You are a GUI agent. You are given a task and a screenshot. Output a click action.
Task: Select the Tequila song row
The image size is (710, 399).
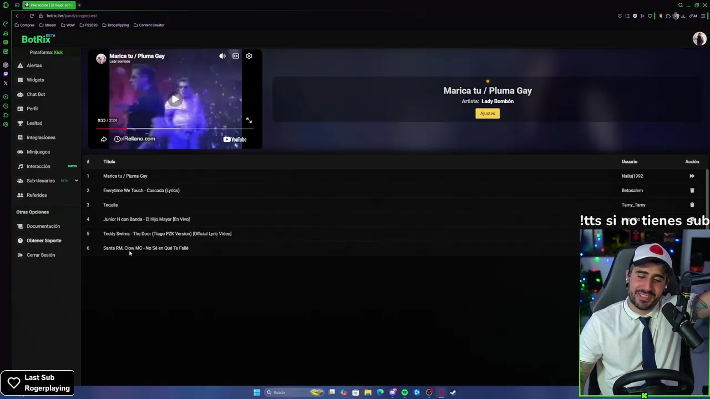396,205
